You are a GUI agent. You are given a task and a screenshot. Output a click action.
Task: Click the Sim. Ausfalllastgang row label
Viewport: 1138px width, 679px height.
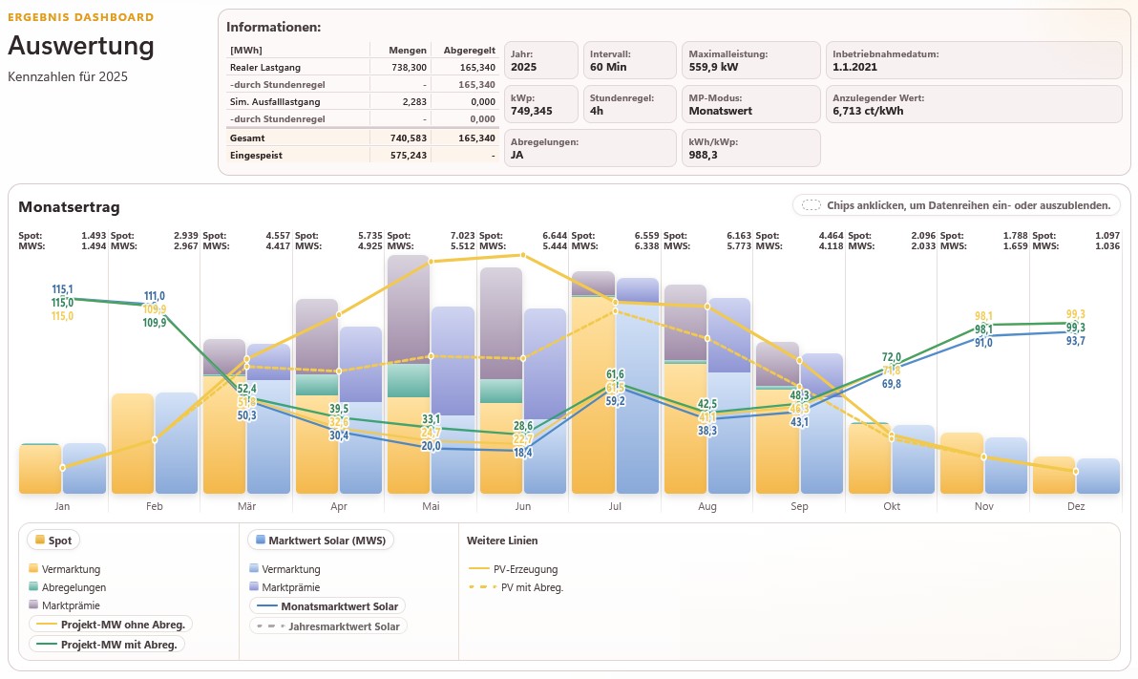[275, 101]
